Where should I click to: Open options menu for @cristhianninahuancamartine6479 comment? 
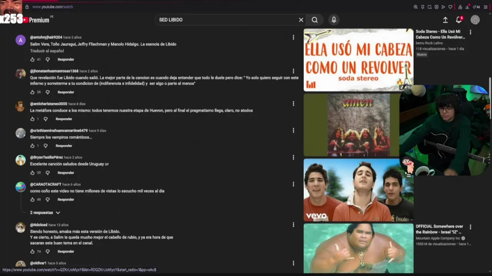tap(293, 130)
